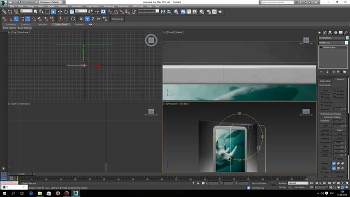Click the Unlink Selection tool
Image resolution: width=350 pixels, height=197 pixels.
point(10,11)
